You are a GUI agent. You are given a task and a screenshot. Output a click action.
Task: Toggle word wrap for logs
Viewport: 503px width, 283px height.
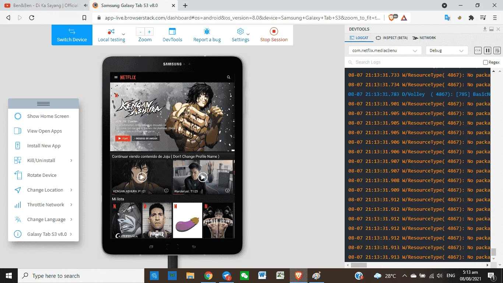(497, 50)
